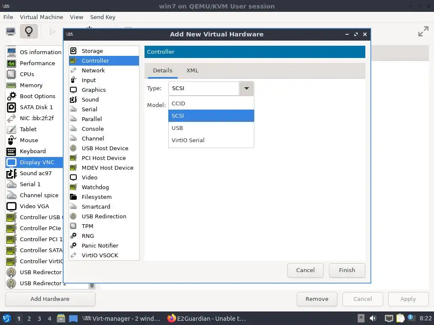The image size is (434, 325).
Task: Click the Sound ac97 icon in sidebar
Action: 11,173
